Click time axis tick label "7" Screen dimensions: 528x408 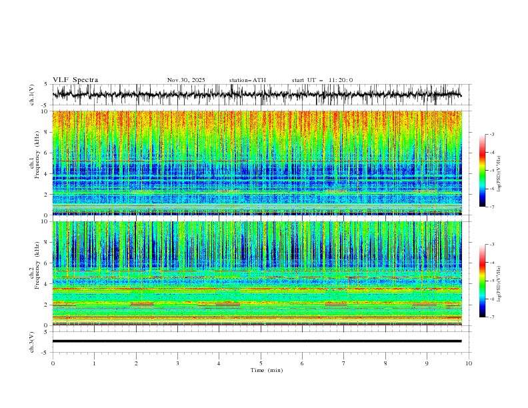[344, 363]
